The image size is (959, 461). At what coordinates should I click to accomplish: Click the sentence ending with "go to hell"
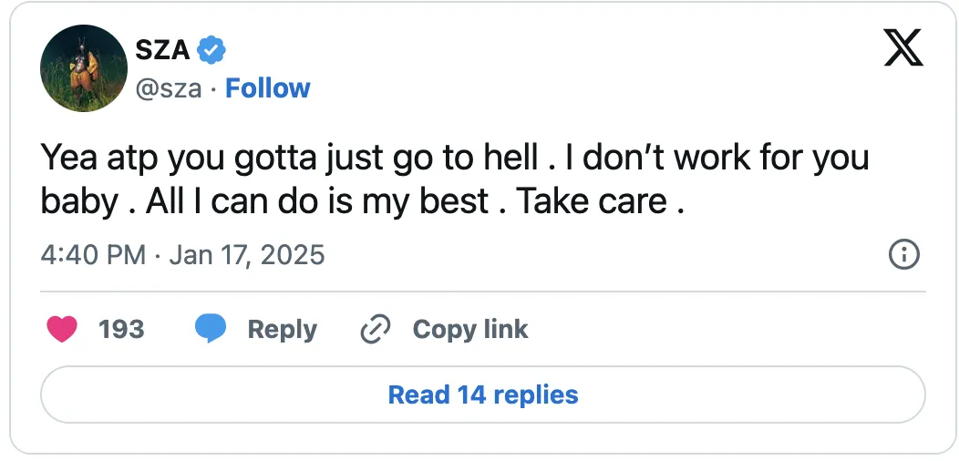[x=288, y=159]
